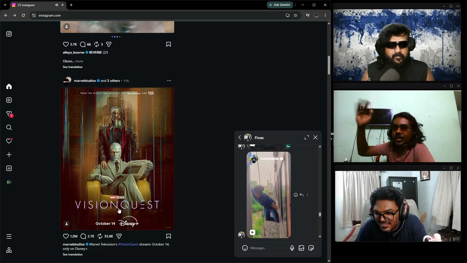Share the alleya_bourne post via paper plane

(x=109, y=44)
